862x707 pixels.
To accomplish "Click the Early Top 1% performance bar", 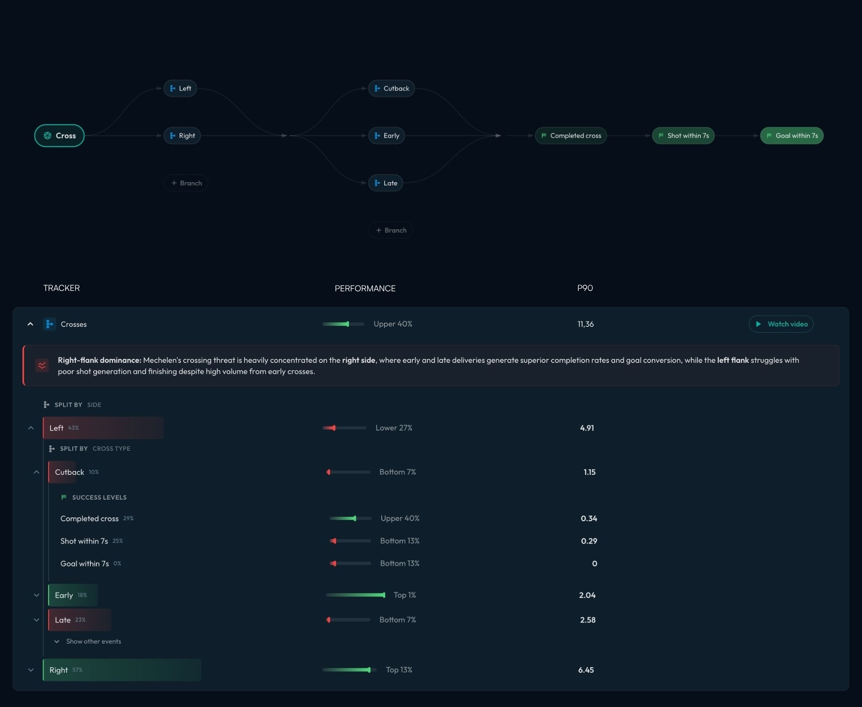I will (x=356, y=595).
